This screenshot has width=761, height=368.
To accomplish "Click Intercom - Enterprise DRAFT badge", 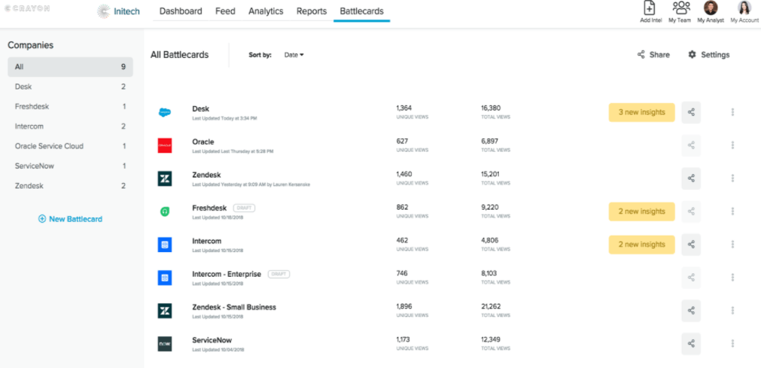I will 279,274.
